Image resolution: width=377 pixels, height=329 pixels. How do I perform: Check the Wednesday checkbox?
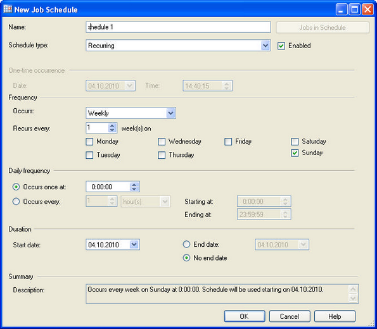point(162,142)
